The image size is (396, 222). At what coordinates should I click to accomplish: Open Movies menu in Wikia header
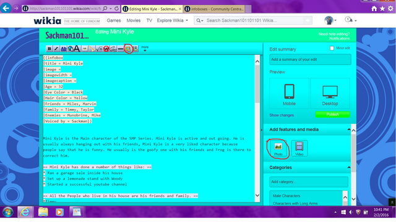click(134, 20)
